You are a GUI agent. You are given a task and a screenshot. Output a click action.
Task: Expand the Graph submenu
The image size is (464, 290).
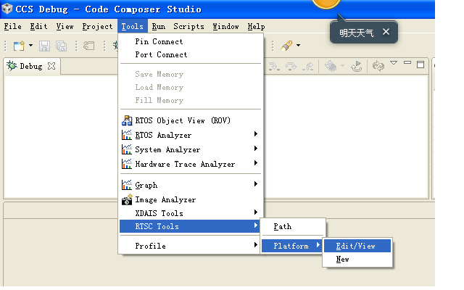tap(191, 186)
